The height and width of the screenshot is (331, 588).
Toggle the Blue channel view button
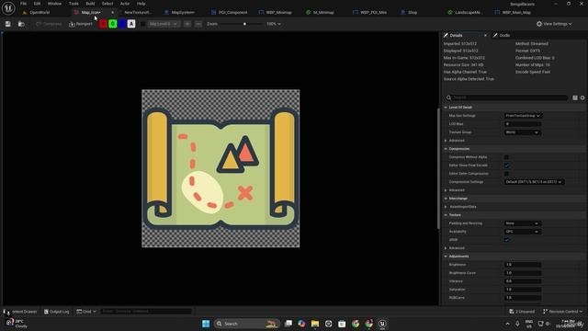coord(122,24)
